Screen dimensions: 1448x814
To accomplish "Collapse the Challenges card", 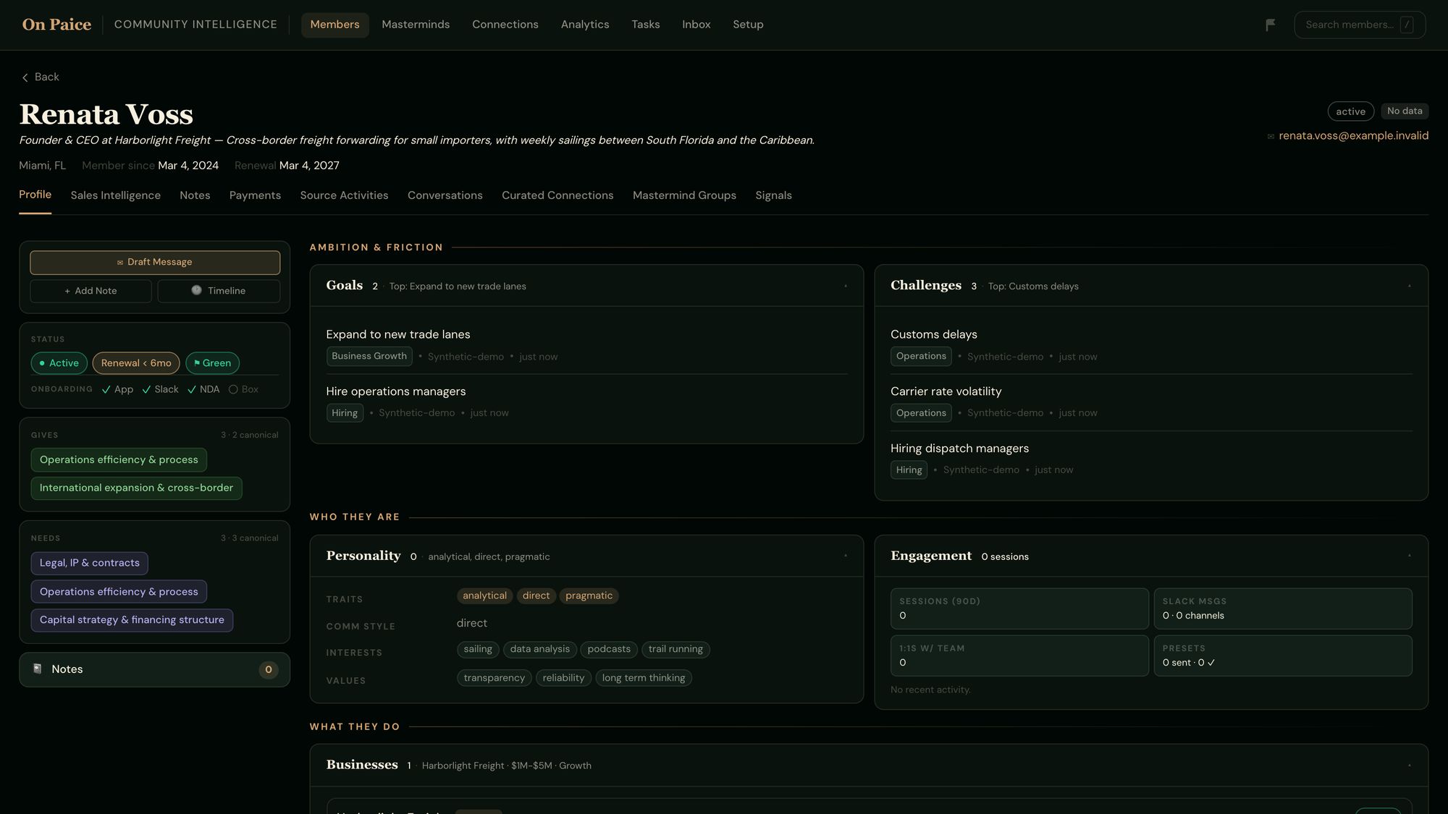I will tap(1409, 286).
